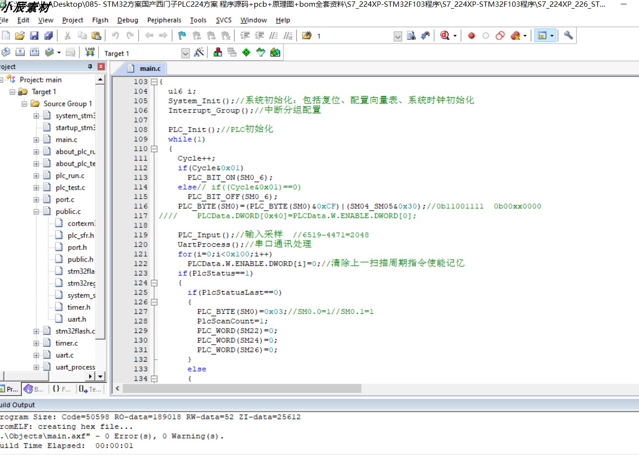Click the Select Software Packs icon
639x455 pixels.
[x=261, y=52]
